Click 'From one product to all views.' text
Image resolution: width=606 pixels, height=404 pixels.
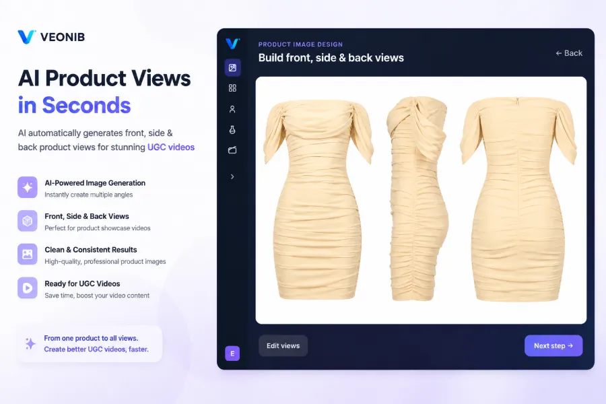tap(91, 338)
